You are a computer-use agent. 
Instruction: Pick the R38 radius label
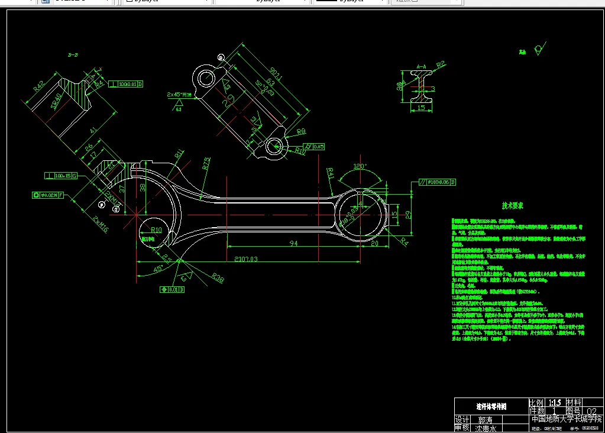pos(218,278)
